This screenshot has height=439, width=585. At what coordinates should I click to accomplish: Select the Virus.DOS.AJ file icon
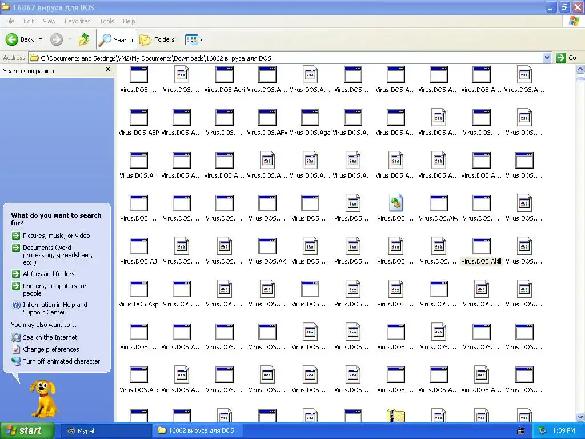tap(138, 246)
